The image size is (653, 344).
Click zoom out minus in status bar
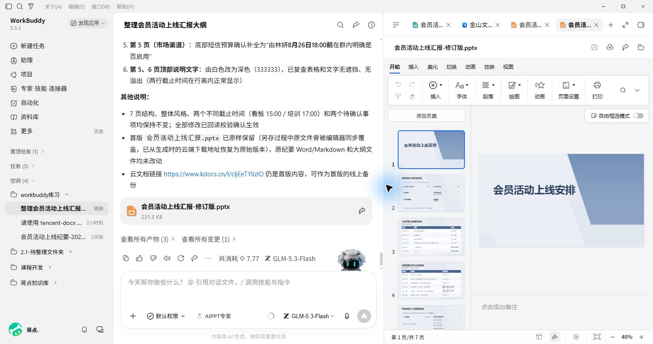tap(613, 337)
